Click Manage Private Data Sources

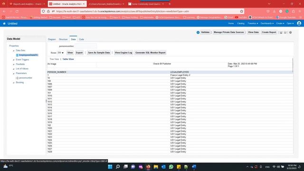click(228, 32)
